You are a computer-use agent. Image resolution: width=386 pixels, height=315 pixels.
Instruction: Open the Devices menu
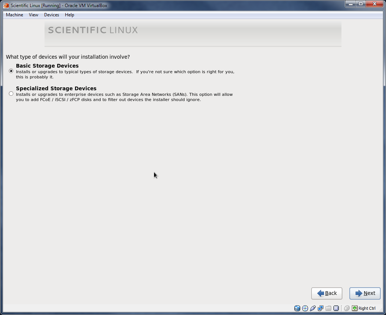point(52,15)
